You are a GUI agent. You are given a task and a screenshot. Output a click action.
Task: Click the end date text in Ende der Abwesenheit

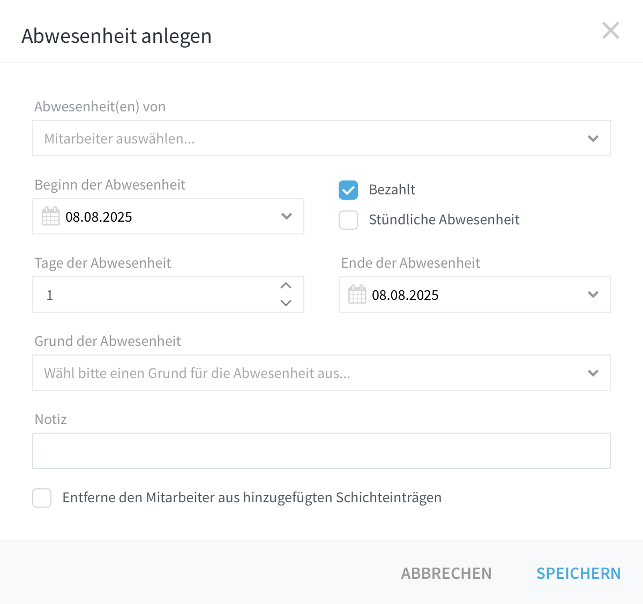tap(405, 295)
